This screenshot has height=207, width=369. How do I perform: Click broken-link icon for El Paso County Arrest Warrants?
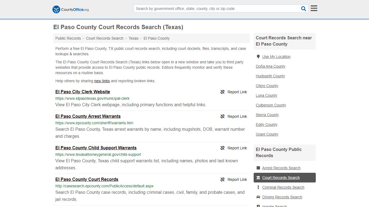[223, 116]
